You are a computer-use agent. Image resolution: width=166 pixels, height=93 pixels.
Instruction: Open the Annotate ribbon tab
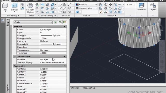tap(80, 1)
